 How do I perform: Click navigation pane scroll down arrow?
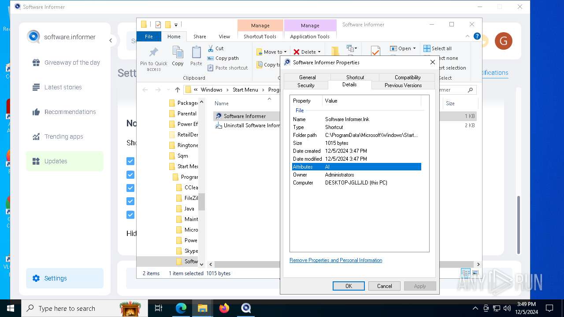[201, 264]
